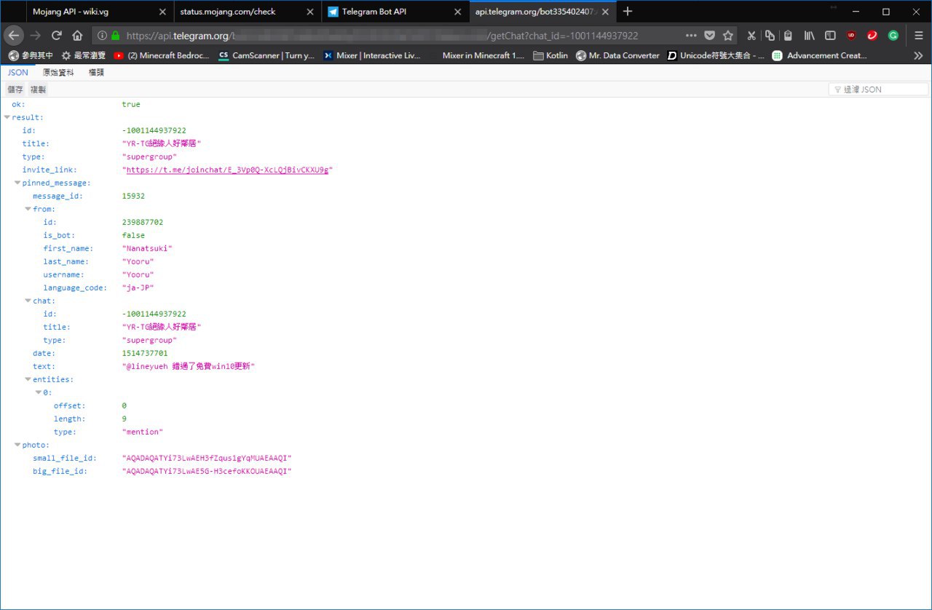Image resolution: width=932 pixels, height=610 pixels.
Task: Focus the 過濾 JSON filter field
Action: [882, 89]
